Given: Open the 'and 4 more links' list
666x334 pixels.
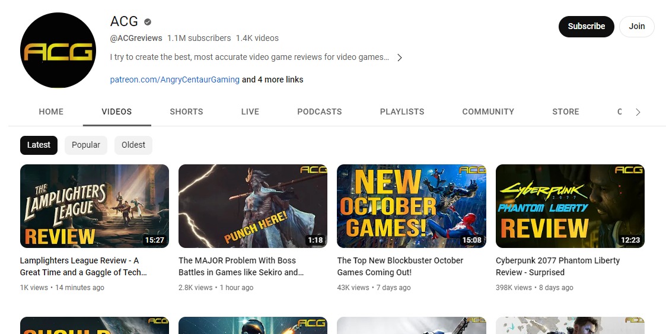Looking at the screenshot, I should coord(272,79).
